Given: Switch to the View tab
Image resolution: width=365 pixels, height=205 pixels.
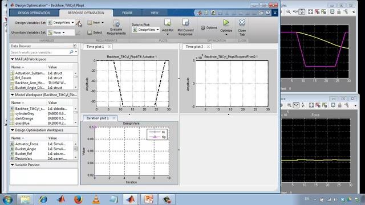Looking at the screenshot, I should coord(155,13).
